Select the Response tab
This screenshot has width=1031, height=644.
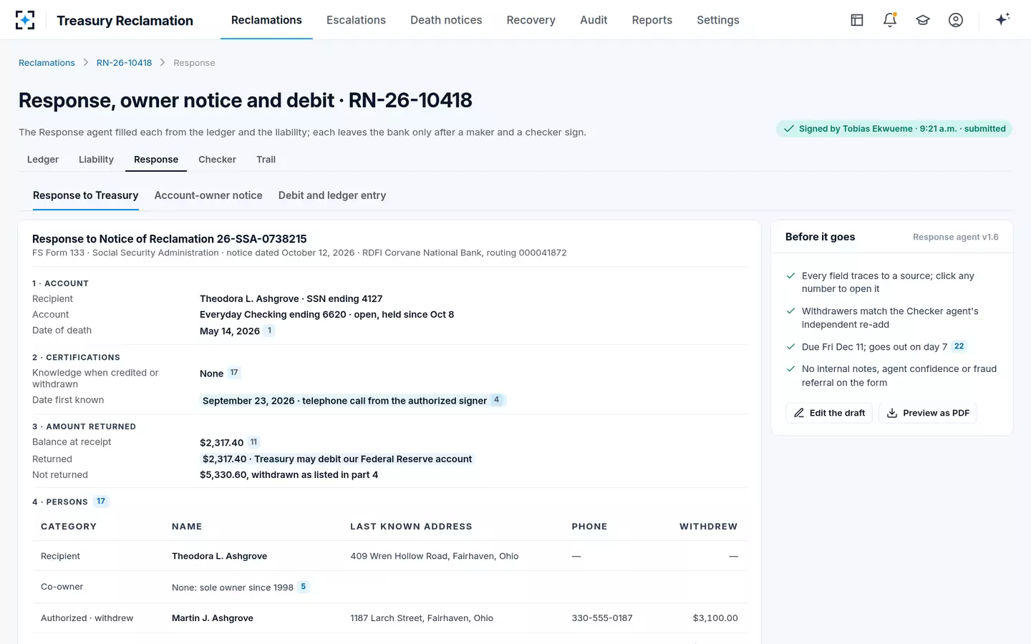(x=156, y=160)
